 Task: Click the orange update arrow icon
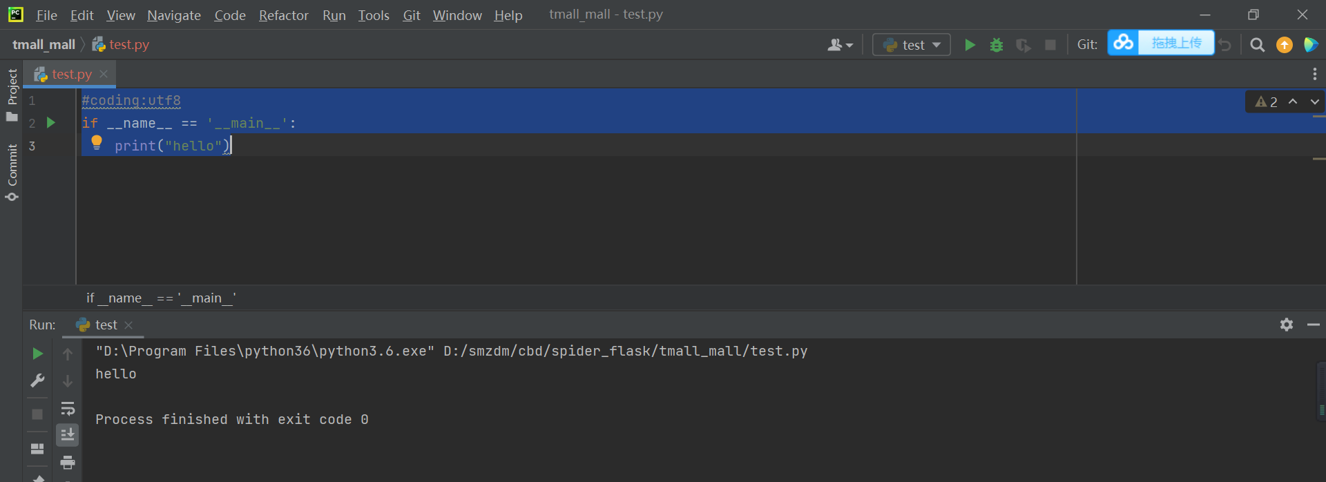click(x=1285, y=45)
